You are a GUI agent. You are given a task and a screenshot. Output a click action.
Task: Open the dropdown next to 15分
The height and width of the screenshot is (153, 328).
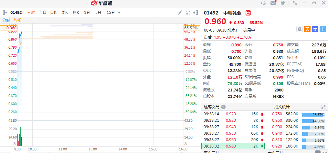tap(119, 13)
